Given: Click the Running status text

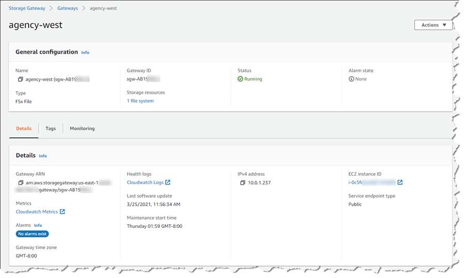Looking at the screenshot, I should pos(253,79).
